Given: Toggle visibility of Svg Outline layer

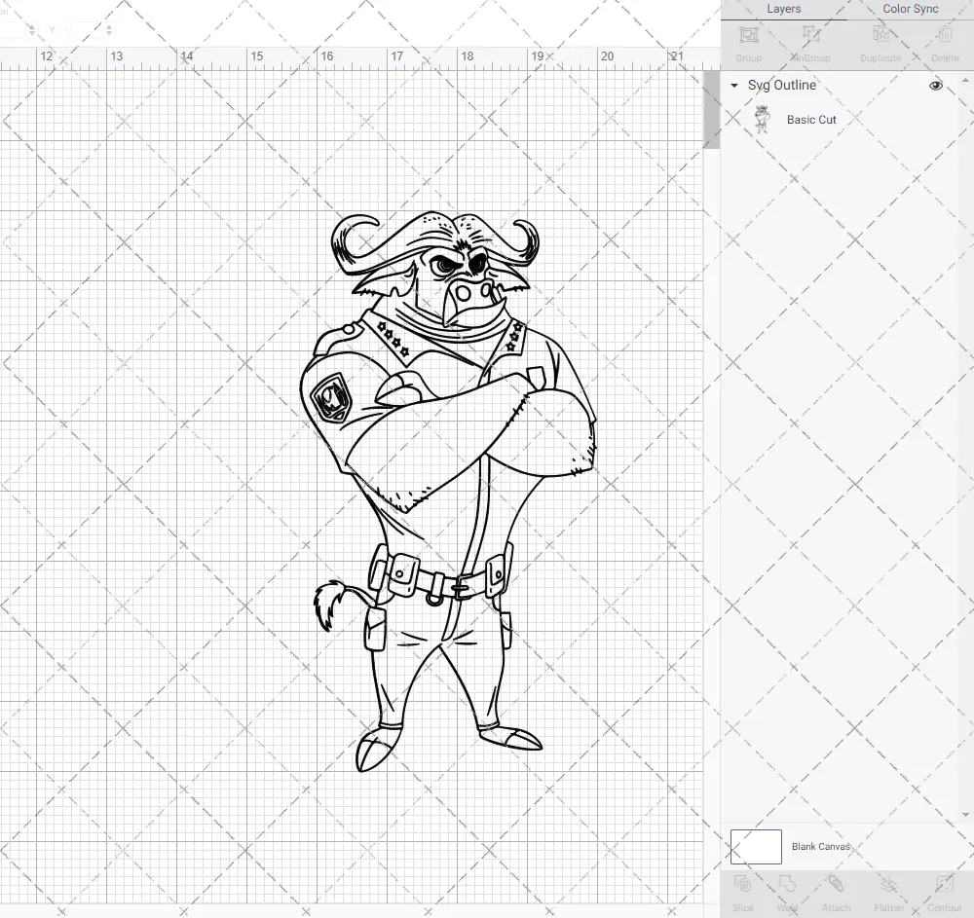Looking at the screenshot, I should [x=935, y=86].
